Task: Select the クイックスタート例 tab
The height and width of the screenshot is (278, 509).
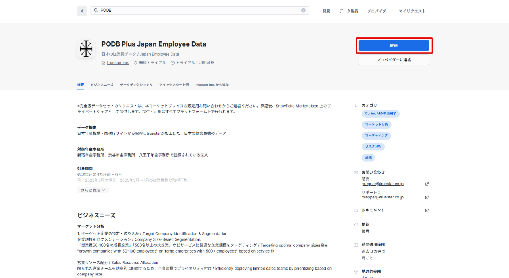Action: point(174,85)
